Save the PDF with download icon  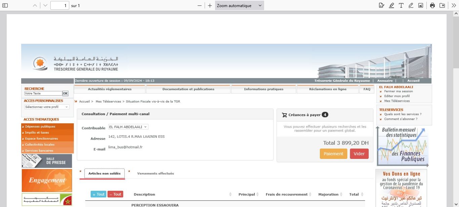click(x=442, y=5)
